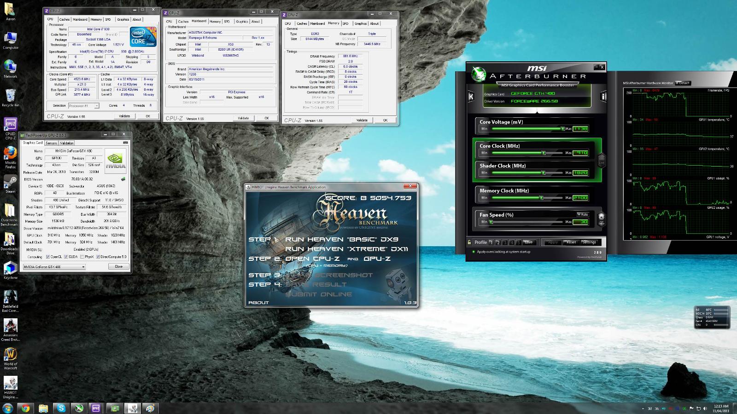Open the GPU selection dropdown in GPU-Z
This screenshot has width=737, height=414.
(54, 267)
